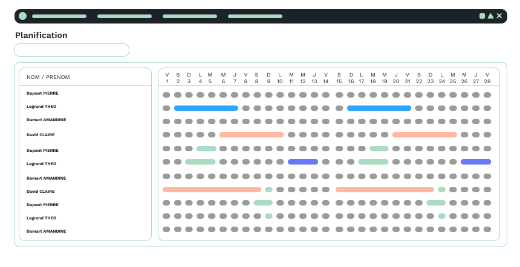Select the first Dupont PIERRE row name
The image size is (520, 267).
coord(42,93)
